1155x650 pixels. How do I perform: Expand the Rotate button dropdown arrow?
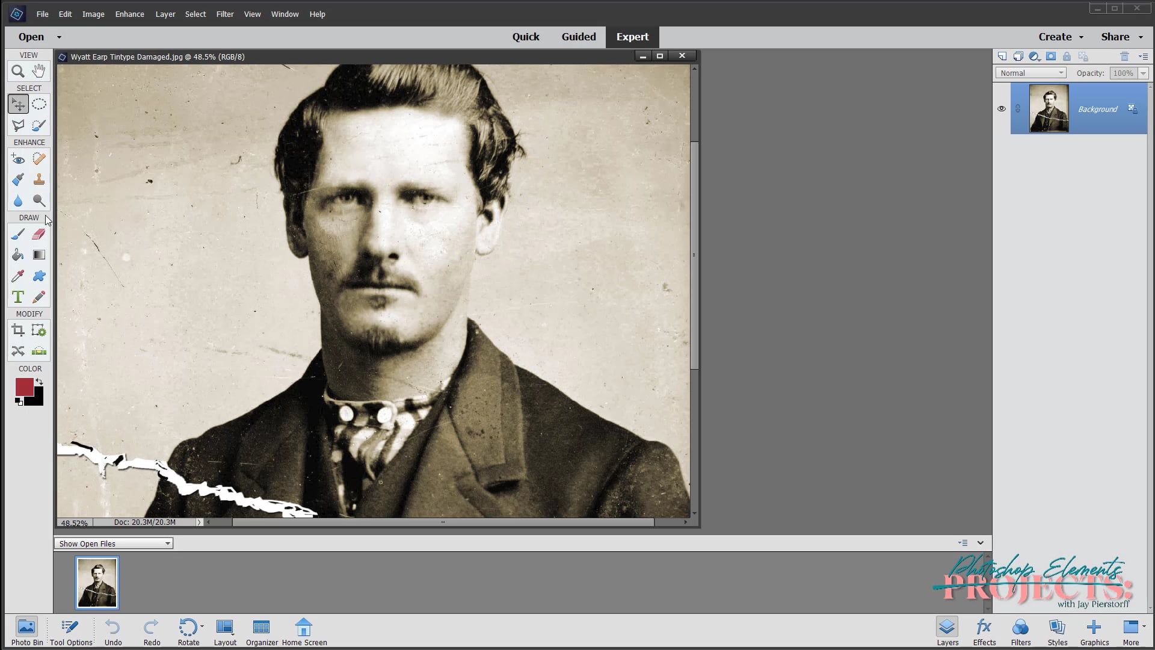pos(201,628)
